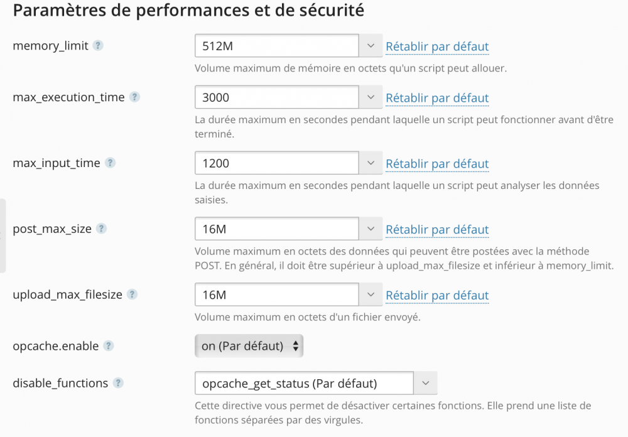Image resolution: width=628 pixels, height=437 pixels.
Task: Open the max_execution_time dropdown chevron
Action: coord(371,97)
